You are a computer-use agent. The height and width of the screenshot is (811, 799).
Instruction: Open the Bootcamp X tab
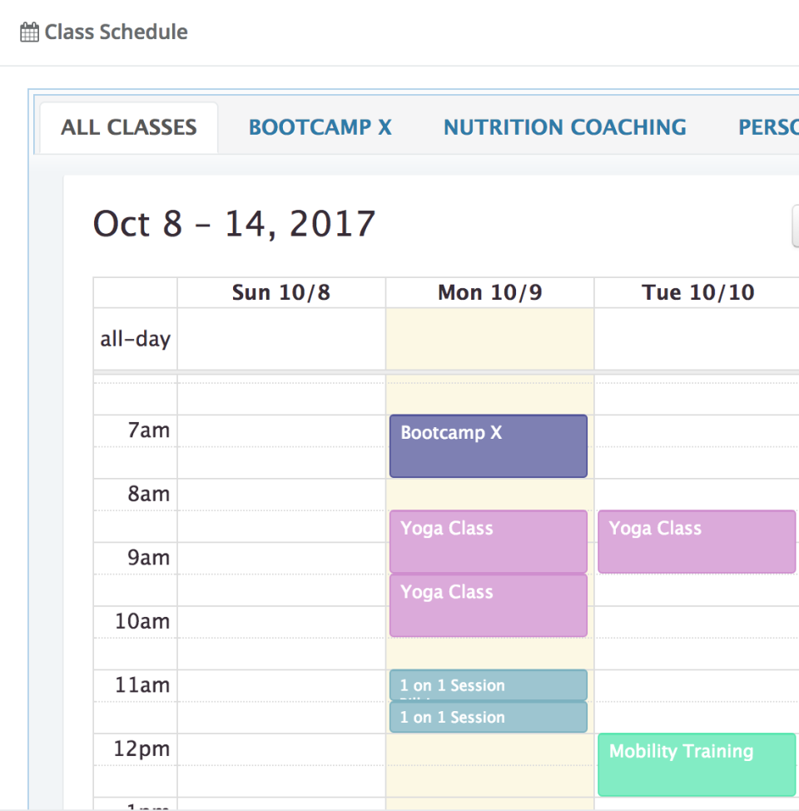tap(320, 127)
